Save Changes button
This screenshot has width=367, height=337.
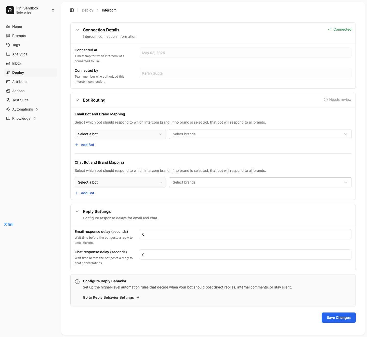[x=339, y=318]
